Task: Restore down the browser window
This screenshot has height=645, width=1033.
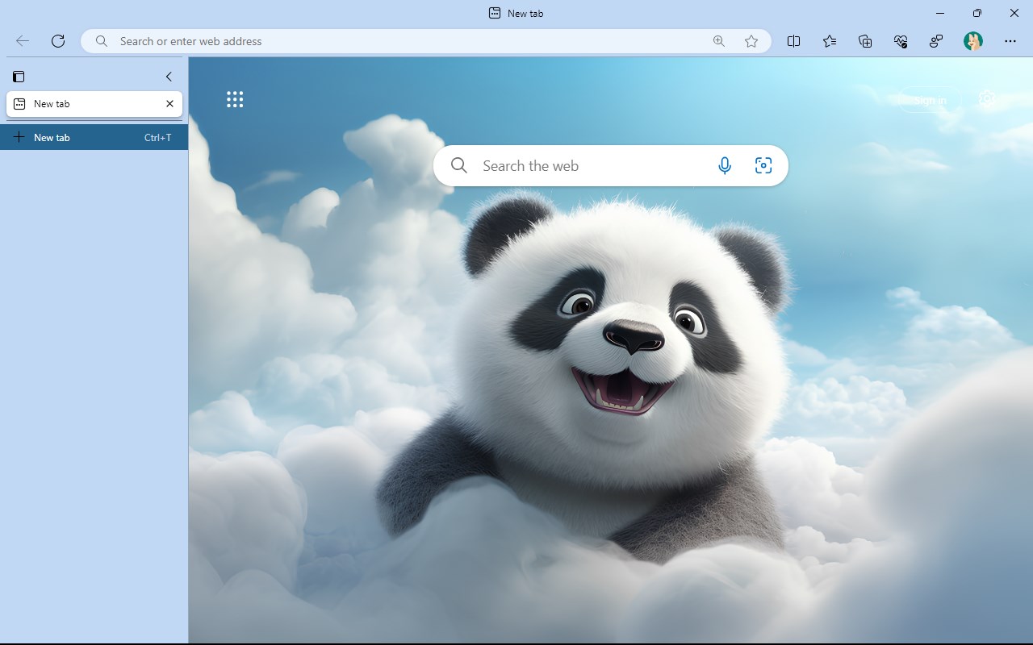Action: [x=977, y=13]
